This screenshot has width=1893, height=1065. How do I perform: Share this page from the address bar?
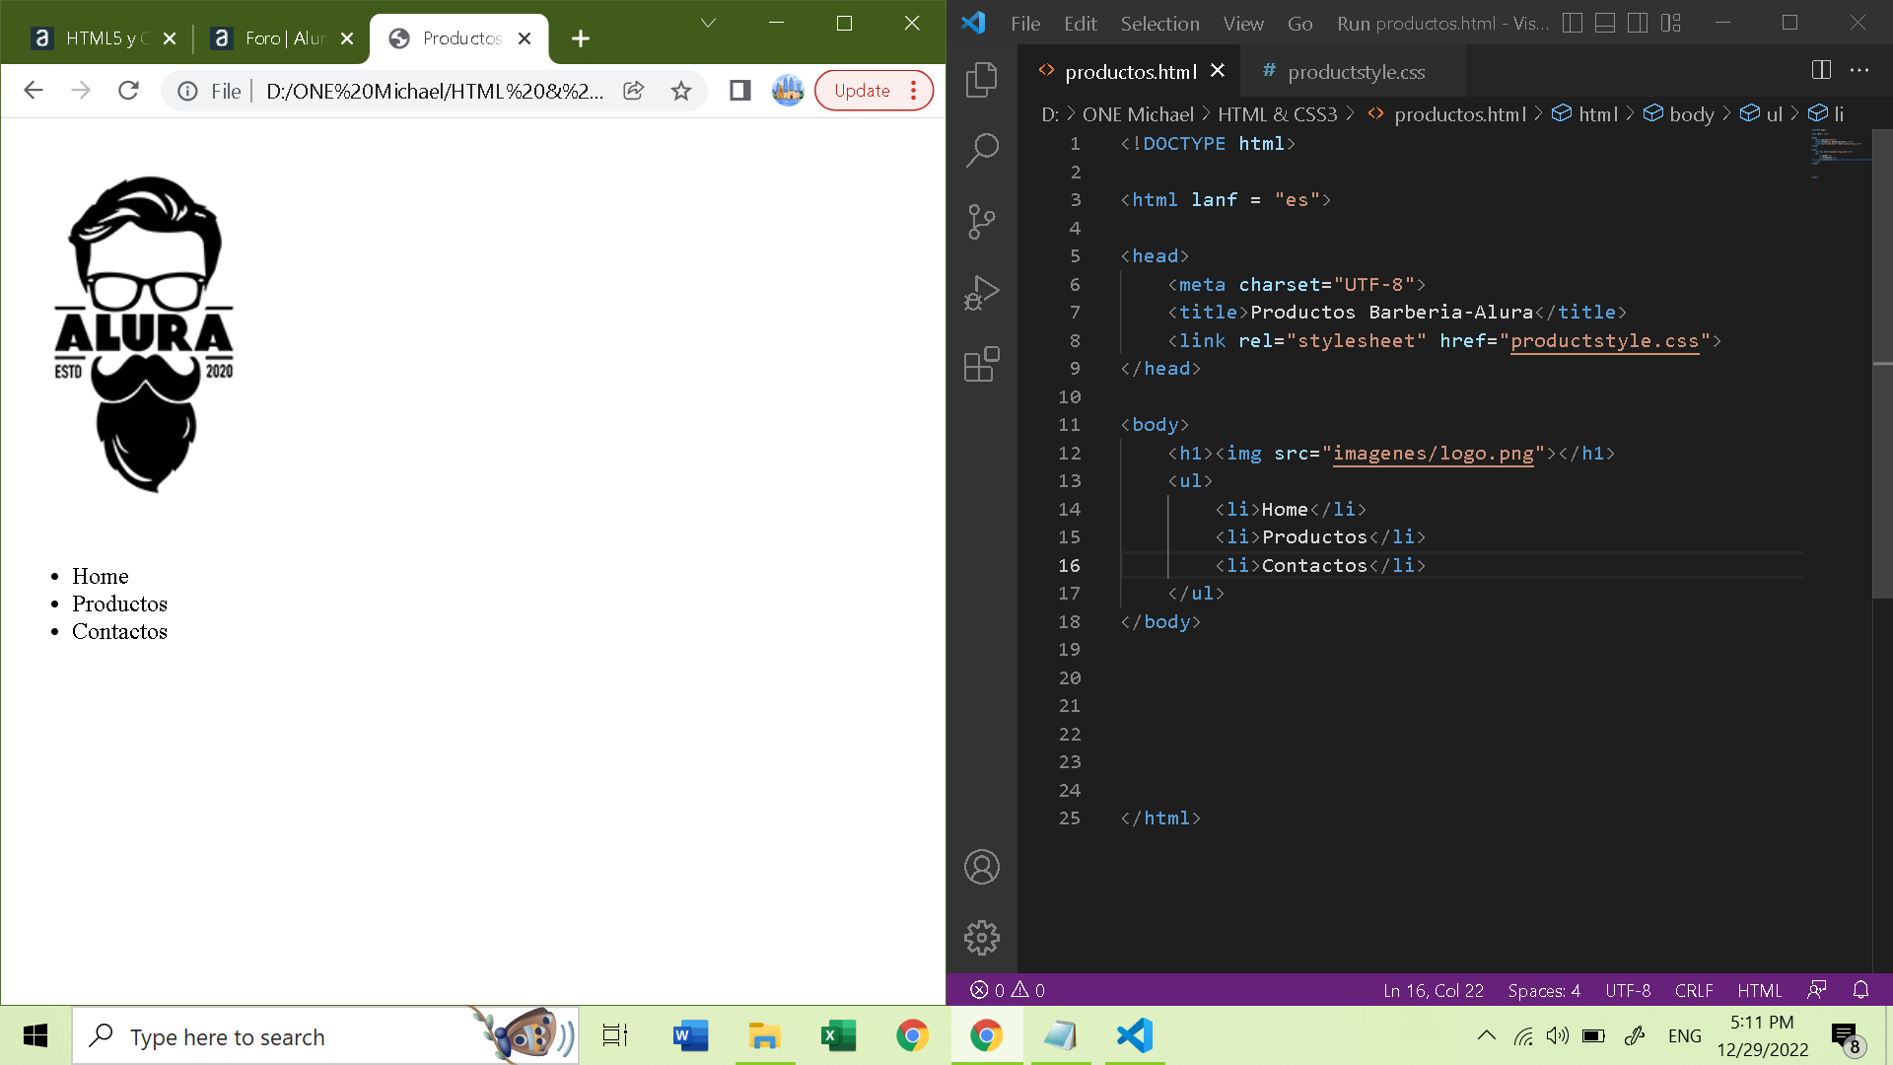click(x=634, y=91)
